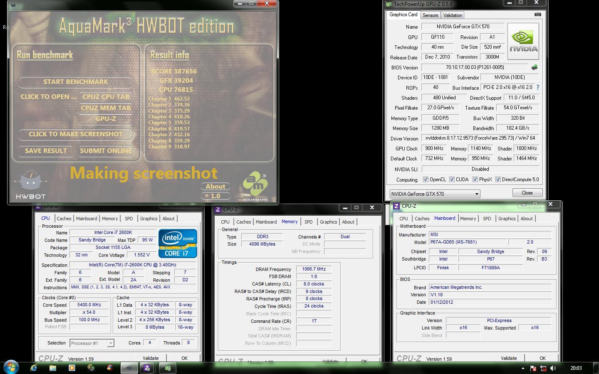599x374 pixels.
Task: Click the GPU Clock 900 MHz field
Action: [x=434, y=148]
